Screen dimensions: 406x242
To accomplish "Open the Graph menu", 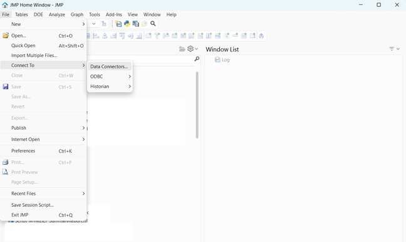I will click(77, 14).
